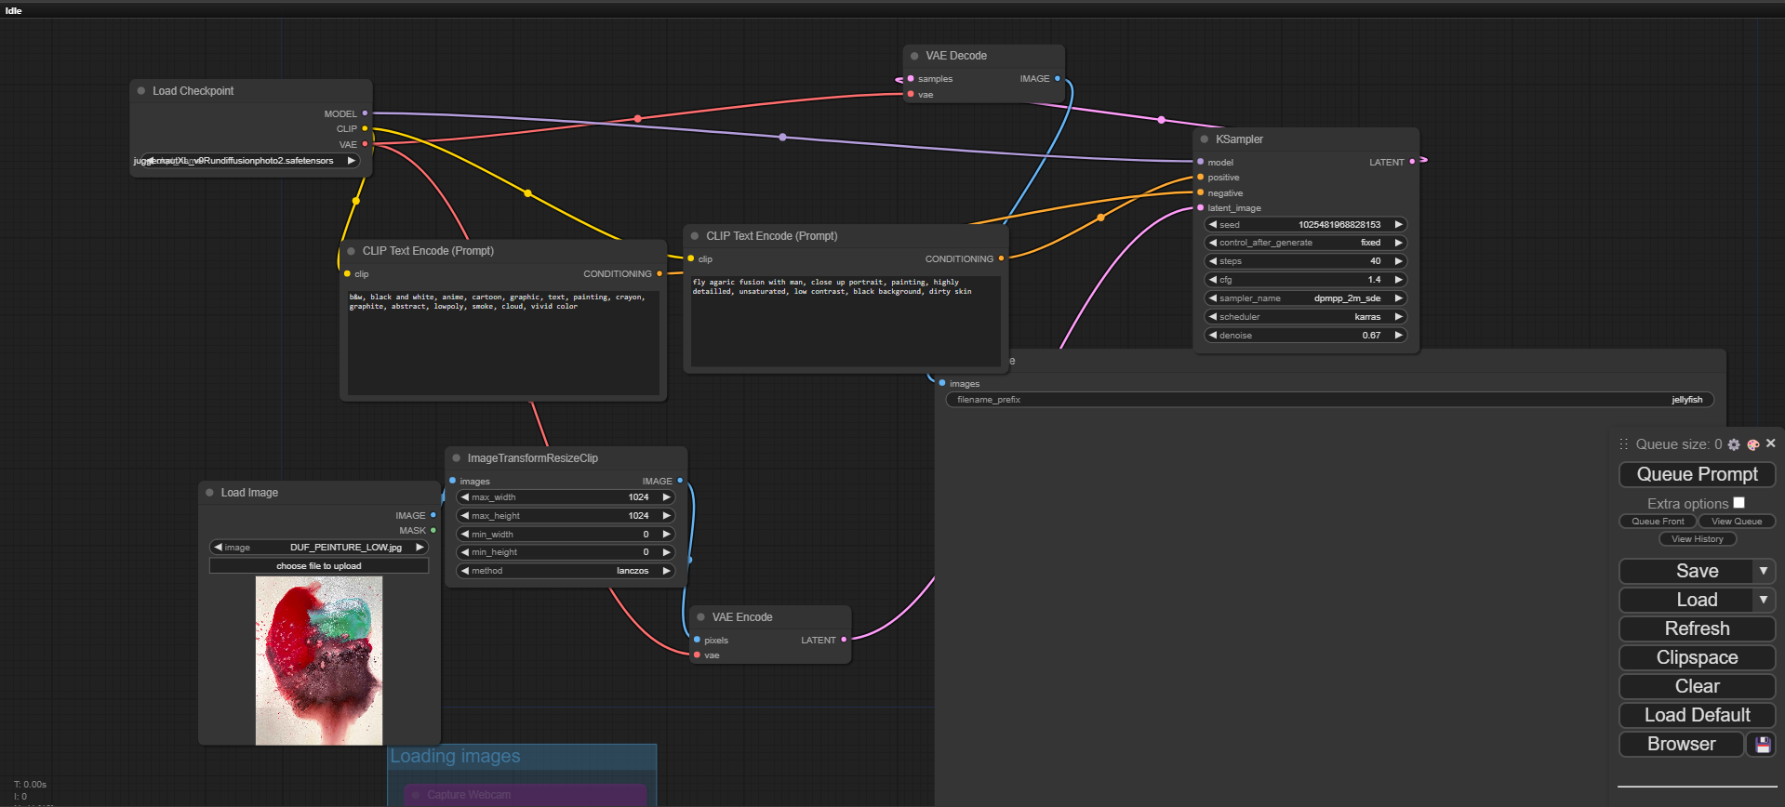This screenshot has width=1785, height=807.
Task: Click the color palette theme icon
Action: (1753, 445)
